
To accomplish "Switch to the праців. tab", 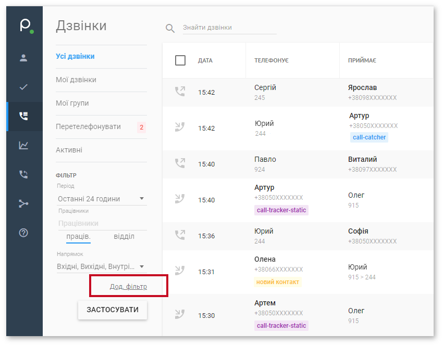I will tap(78, 236).
